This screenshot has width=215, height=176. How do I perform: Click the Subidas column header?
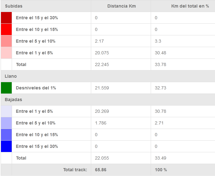pos(14,6)
